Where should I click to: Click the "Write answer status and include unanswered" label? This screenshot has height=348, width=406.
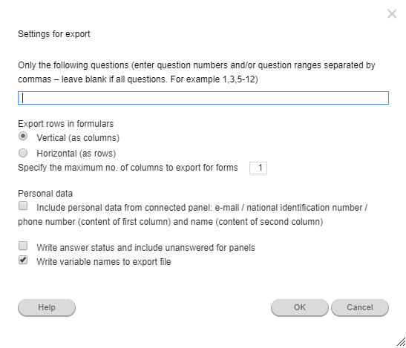(x=145, y=248)
